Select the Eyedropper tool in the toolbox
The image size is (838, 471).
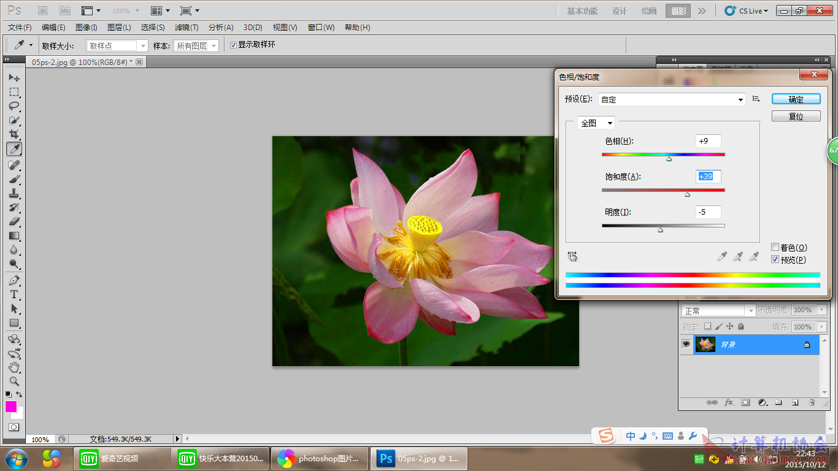[14, 149]
